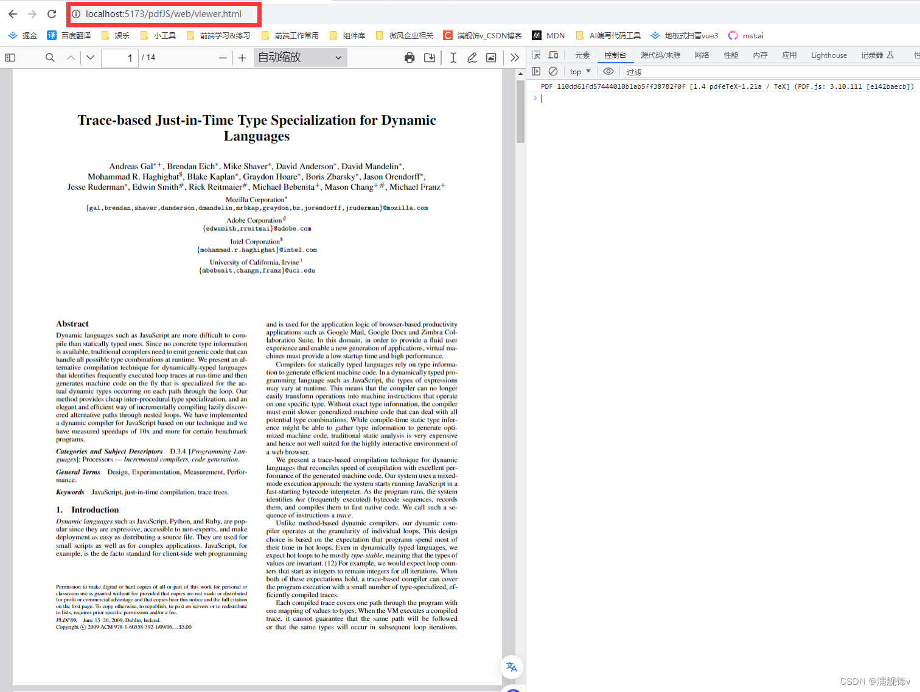The height and width of the screenshot is (692, 920).
Task: Toggle the live expression eye icon
Action: point(608,71)
